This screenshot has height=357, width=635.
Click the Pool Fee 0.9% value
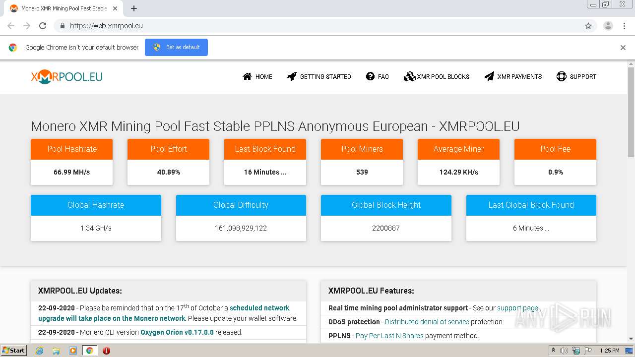pos(556,172)
